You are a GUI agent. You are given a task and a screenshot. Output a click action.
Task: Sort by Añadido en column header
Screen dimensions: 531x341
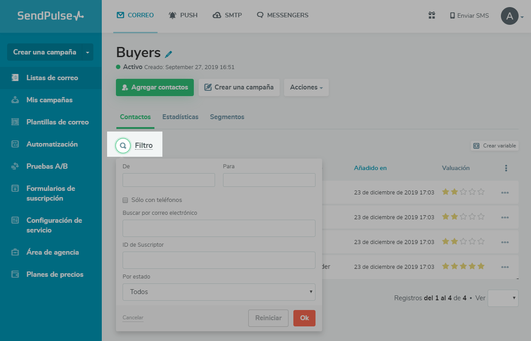point(370,168)
